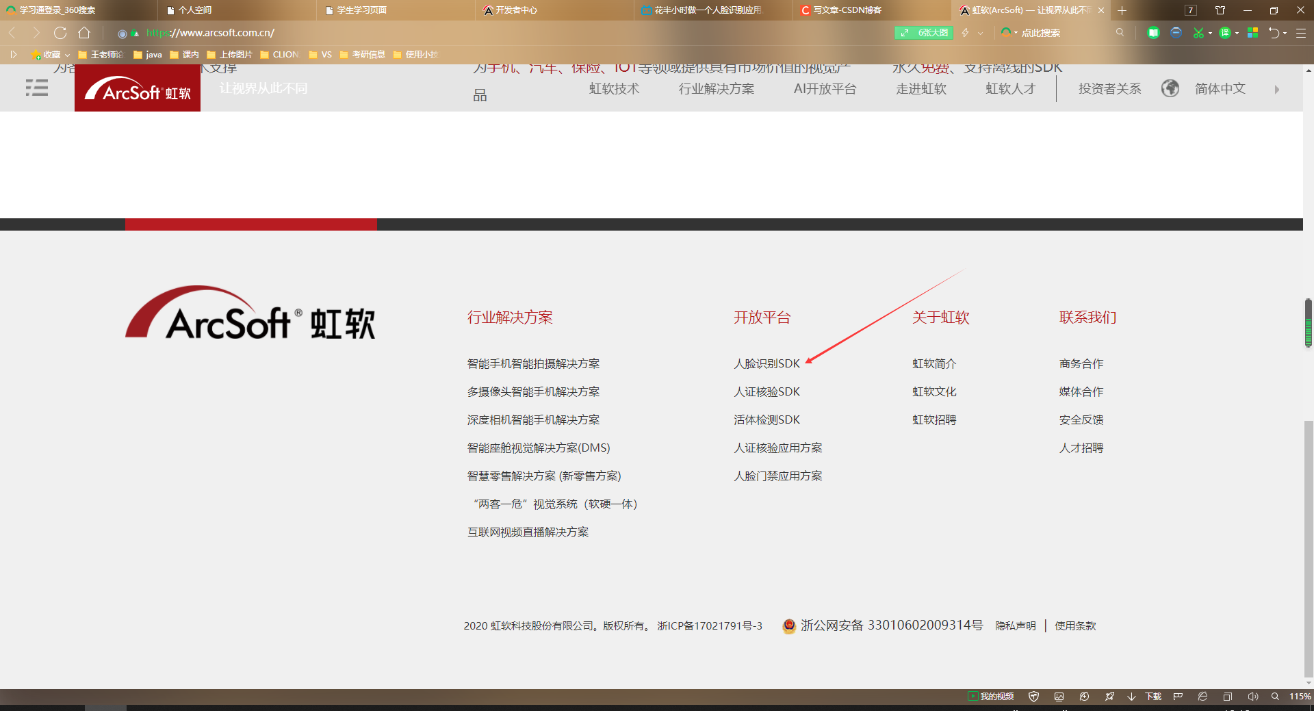Screen dimensions: 1314x711
Task: Open the 使用条款 link
Action: point(1075,625)
